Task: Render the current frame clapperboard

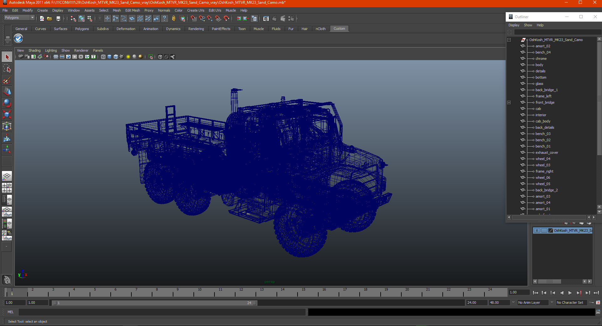Action: coord(274,19)
